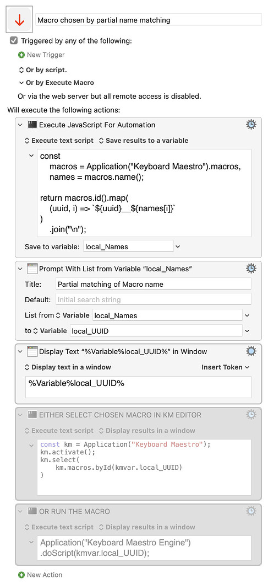
Task: Open 'Execute text script' popup in first action
Action: tap(59, 141)
